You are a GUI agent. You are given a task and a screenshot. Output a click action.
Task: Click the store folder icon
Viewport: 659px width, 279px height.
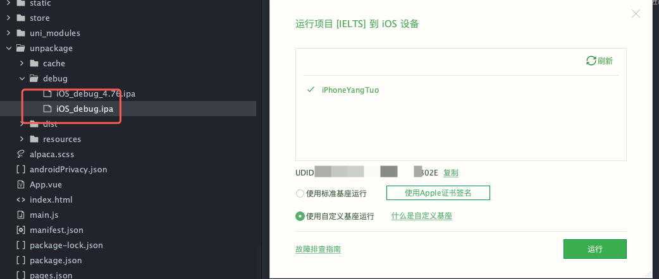pos(21,18)
